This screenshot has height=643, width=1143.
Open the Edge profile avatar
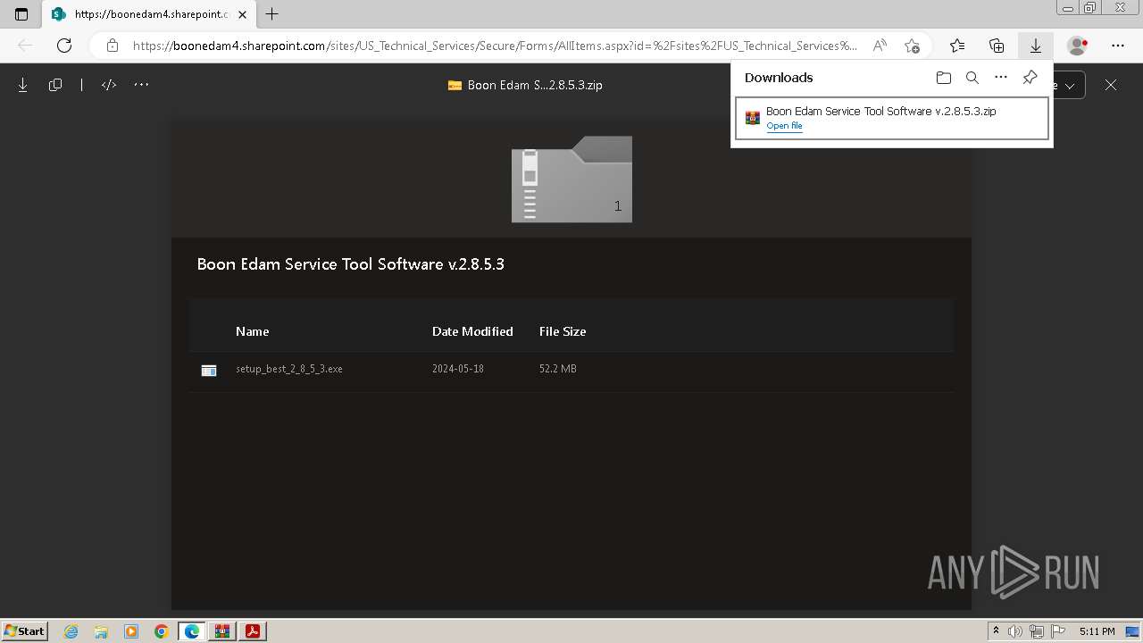(1078, 46)
